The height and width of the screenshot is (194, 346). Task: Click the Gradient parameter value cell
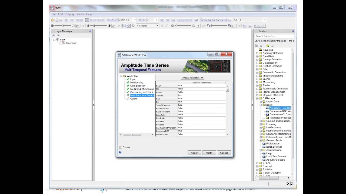coord(201,95)
